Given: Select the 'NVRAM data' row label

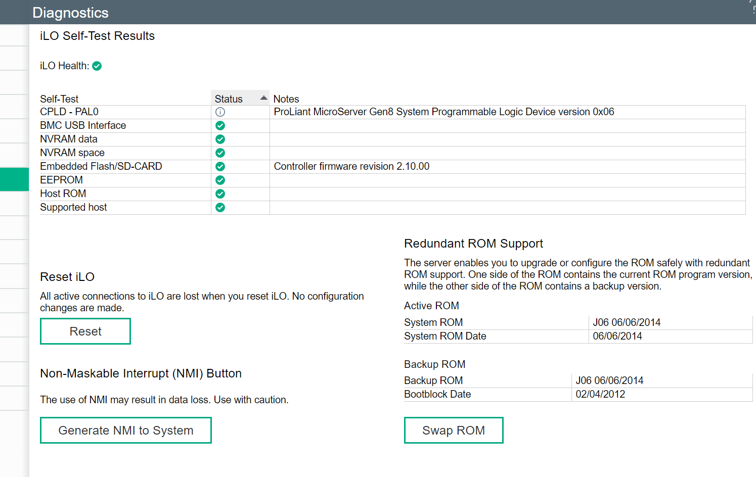Looking at the screenshot, I should point(69,139).
